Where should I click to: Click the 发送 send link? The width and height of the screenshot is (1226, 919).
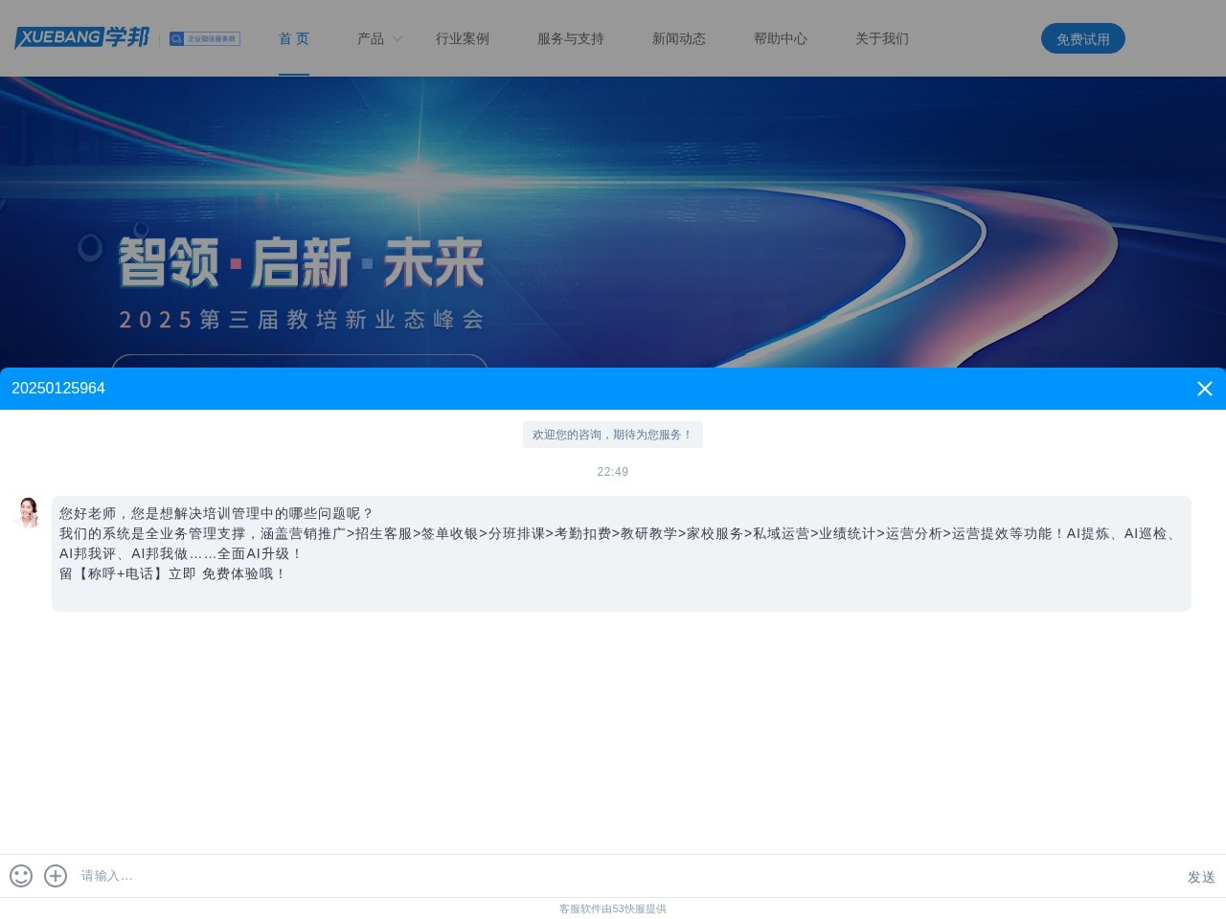pyautogui.click(x=1199, y=876)
